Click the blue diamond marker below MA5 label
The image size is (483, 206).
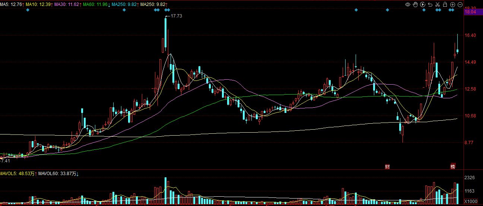coord(28,10)
